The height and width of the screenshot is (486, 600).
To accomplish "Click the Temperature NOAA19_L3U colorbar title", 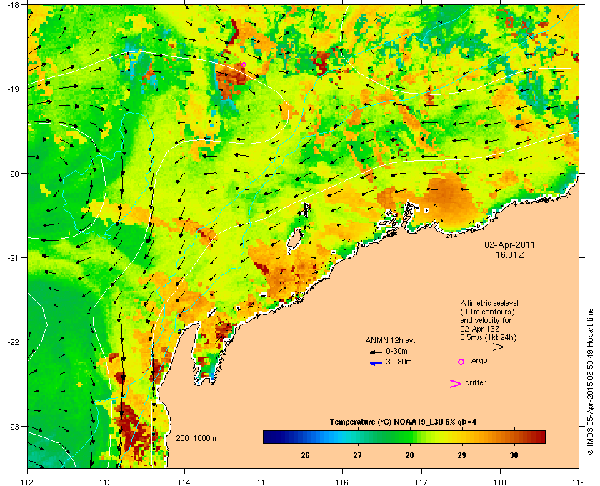I will 403,422.
